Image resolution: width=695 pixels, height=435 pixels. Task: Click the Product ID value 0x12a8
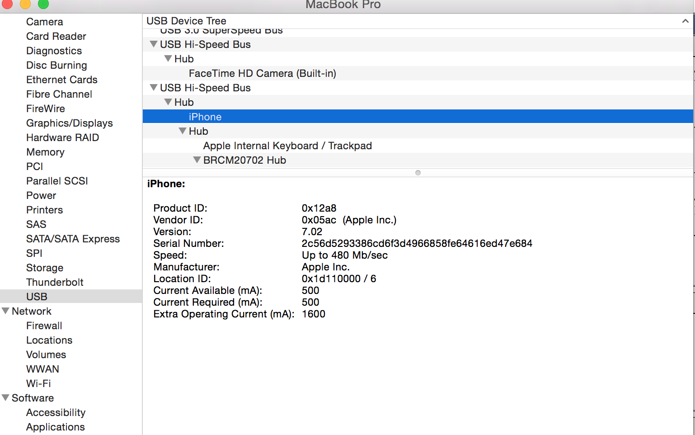pyautogui.click(x=319, y=208)
